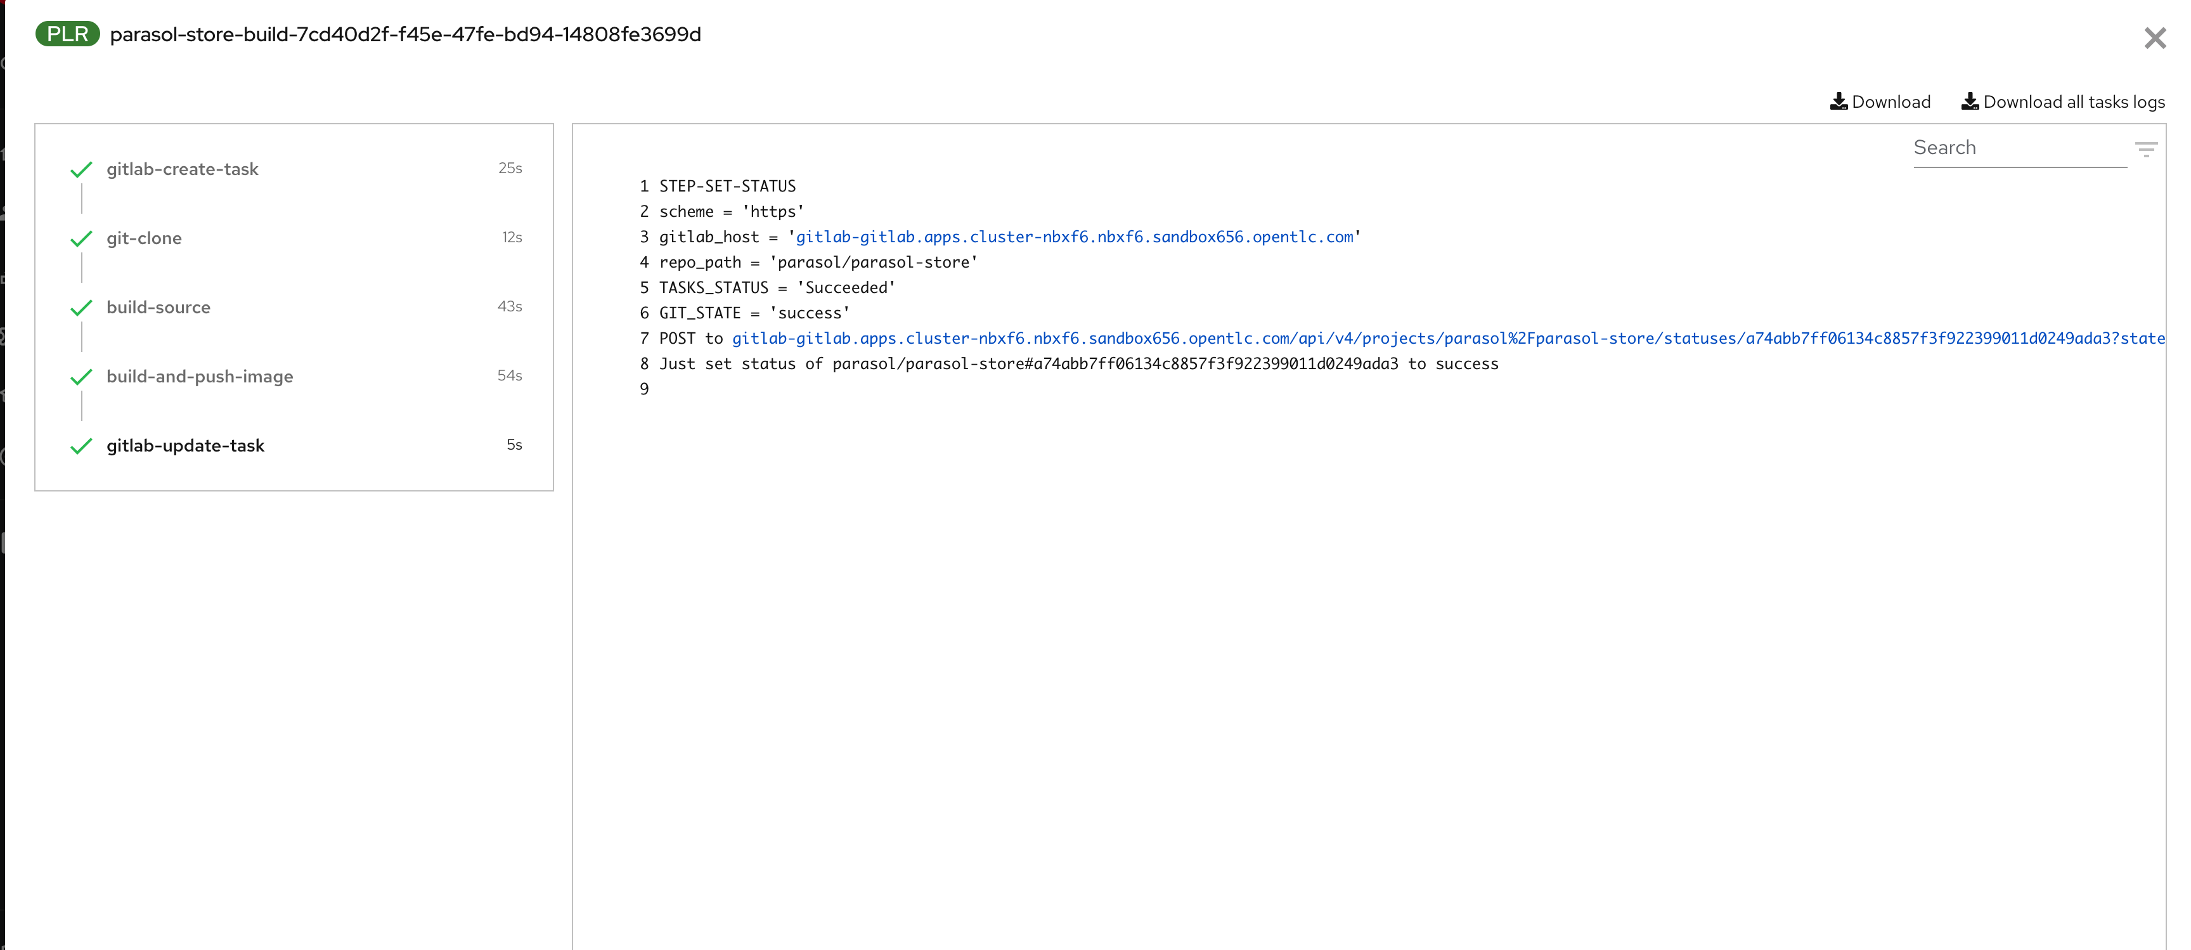Select the git-clone task
The image size is (2191, 950).
click(x=144, y=238)
